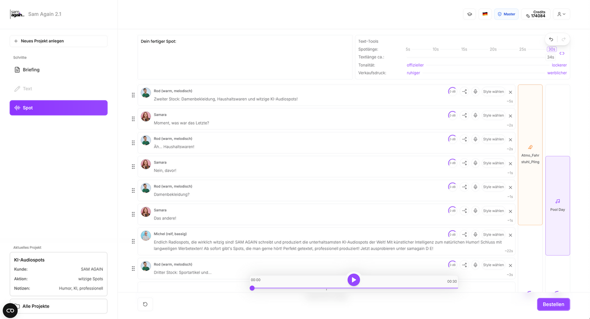Click shuffle icon on first Rod line
590x319 pixels.
(464, 91)
